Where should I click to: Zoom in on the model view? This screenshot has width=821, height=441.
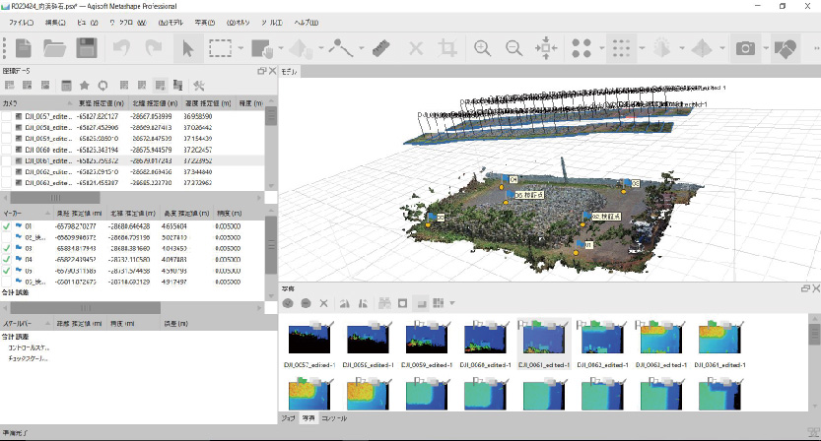[482, 48]
